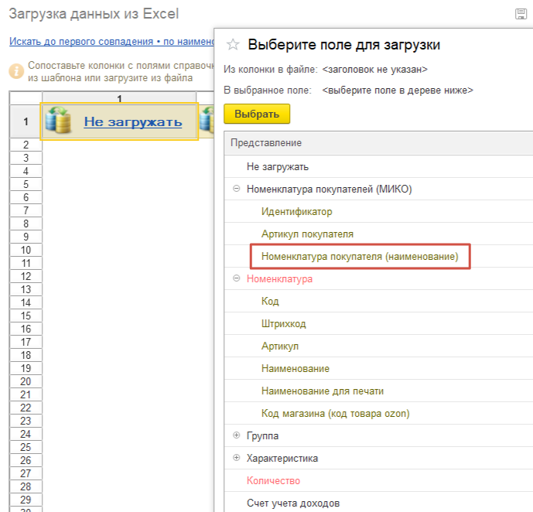Click column header '1' in the spreadsheet
This screenshot has height=512, width=533.
pos(119,98)
